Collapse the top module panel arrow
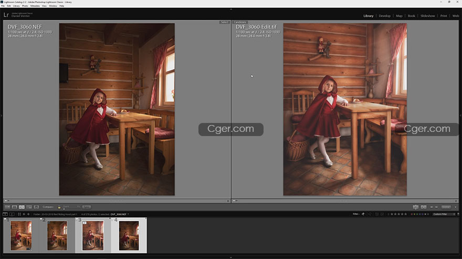 tap(230, 9)
